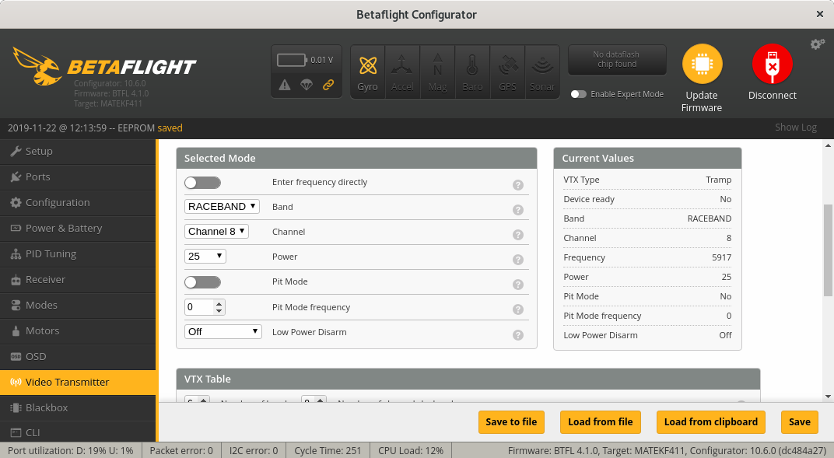The height and width of the screenshot is (458, 834).
Task: Decrease Pit Mode frequency with down arrow
Action: (x=219, y=311)
